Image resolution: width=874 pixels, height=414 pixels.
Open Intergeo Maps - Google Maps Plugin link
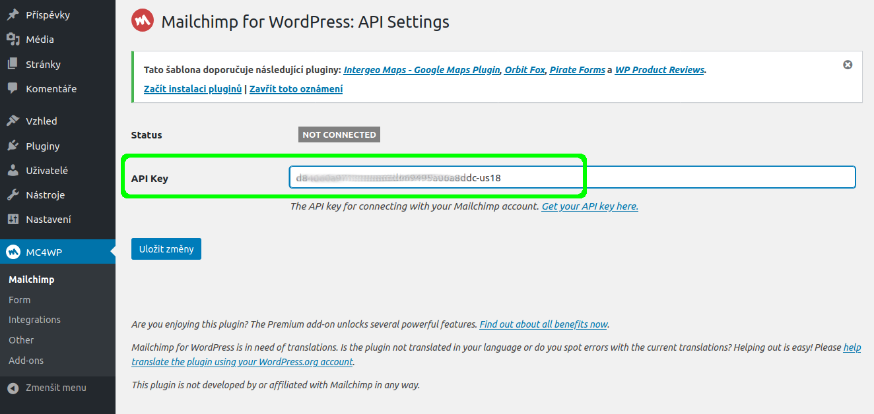[422, 70]
